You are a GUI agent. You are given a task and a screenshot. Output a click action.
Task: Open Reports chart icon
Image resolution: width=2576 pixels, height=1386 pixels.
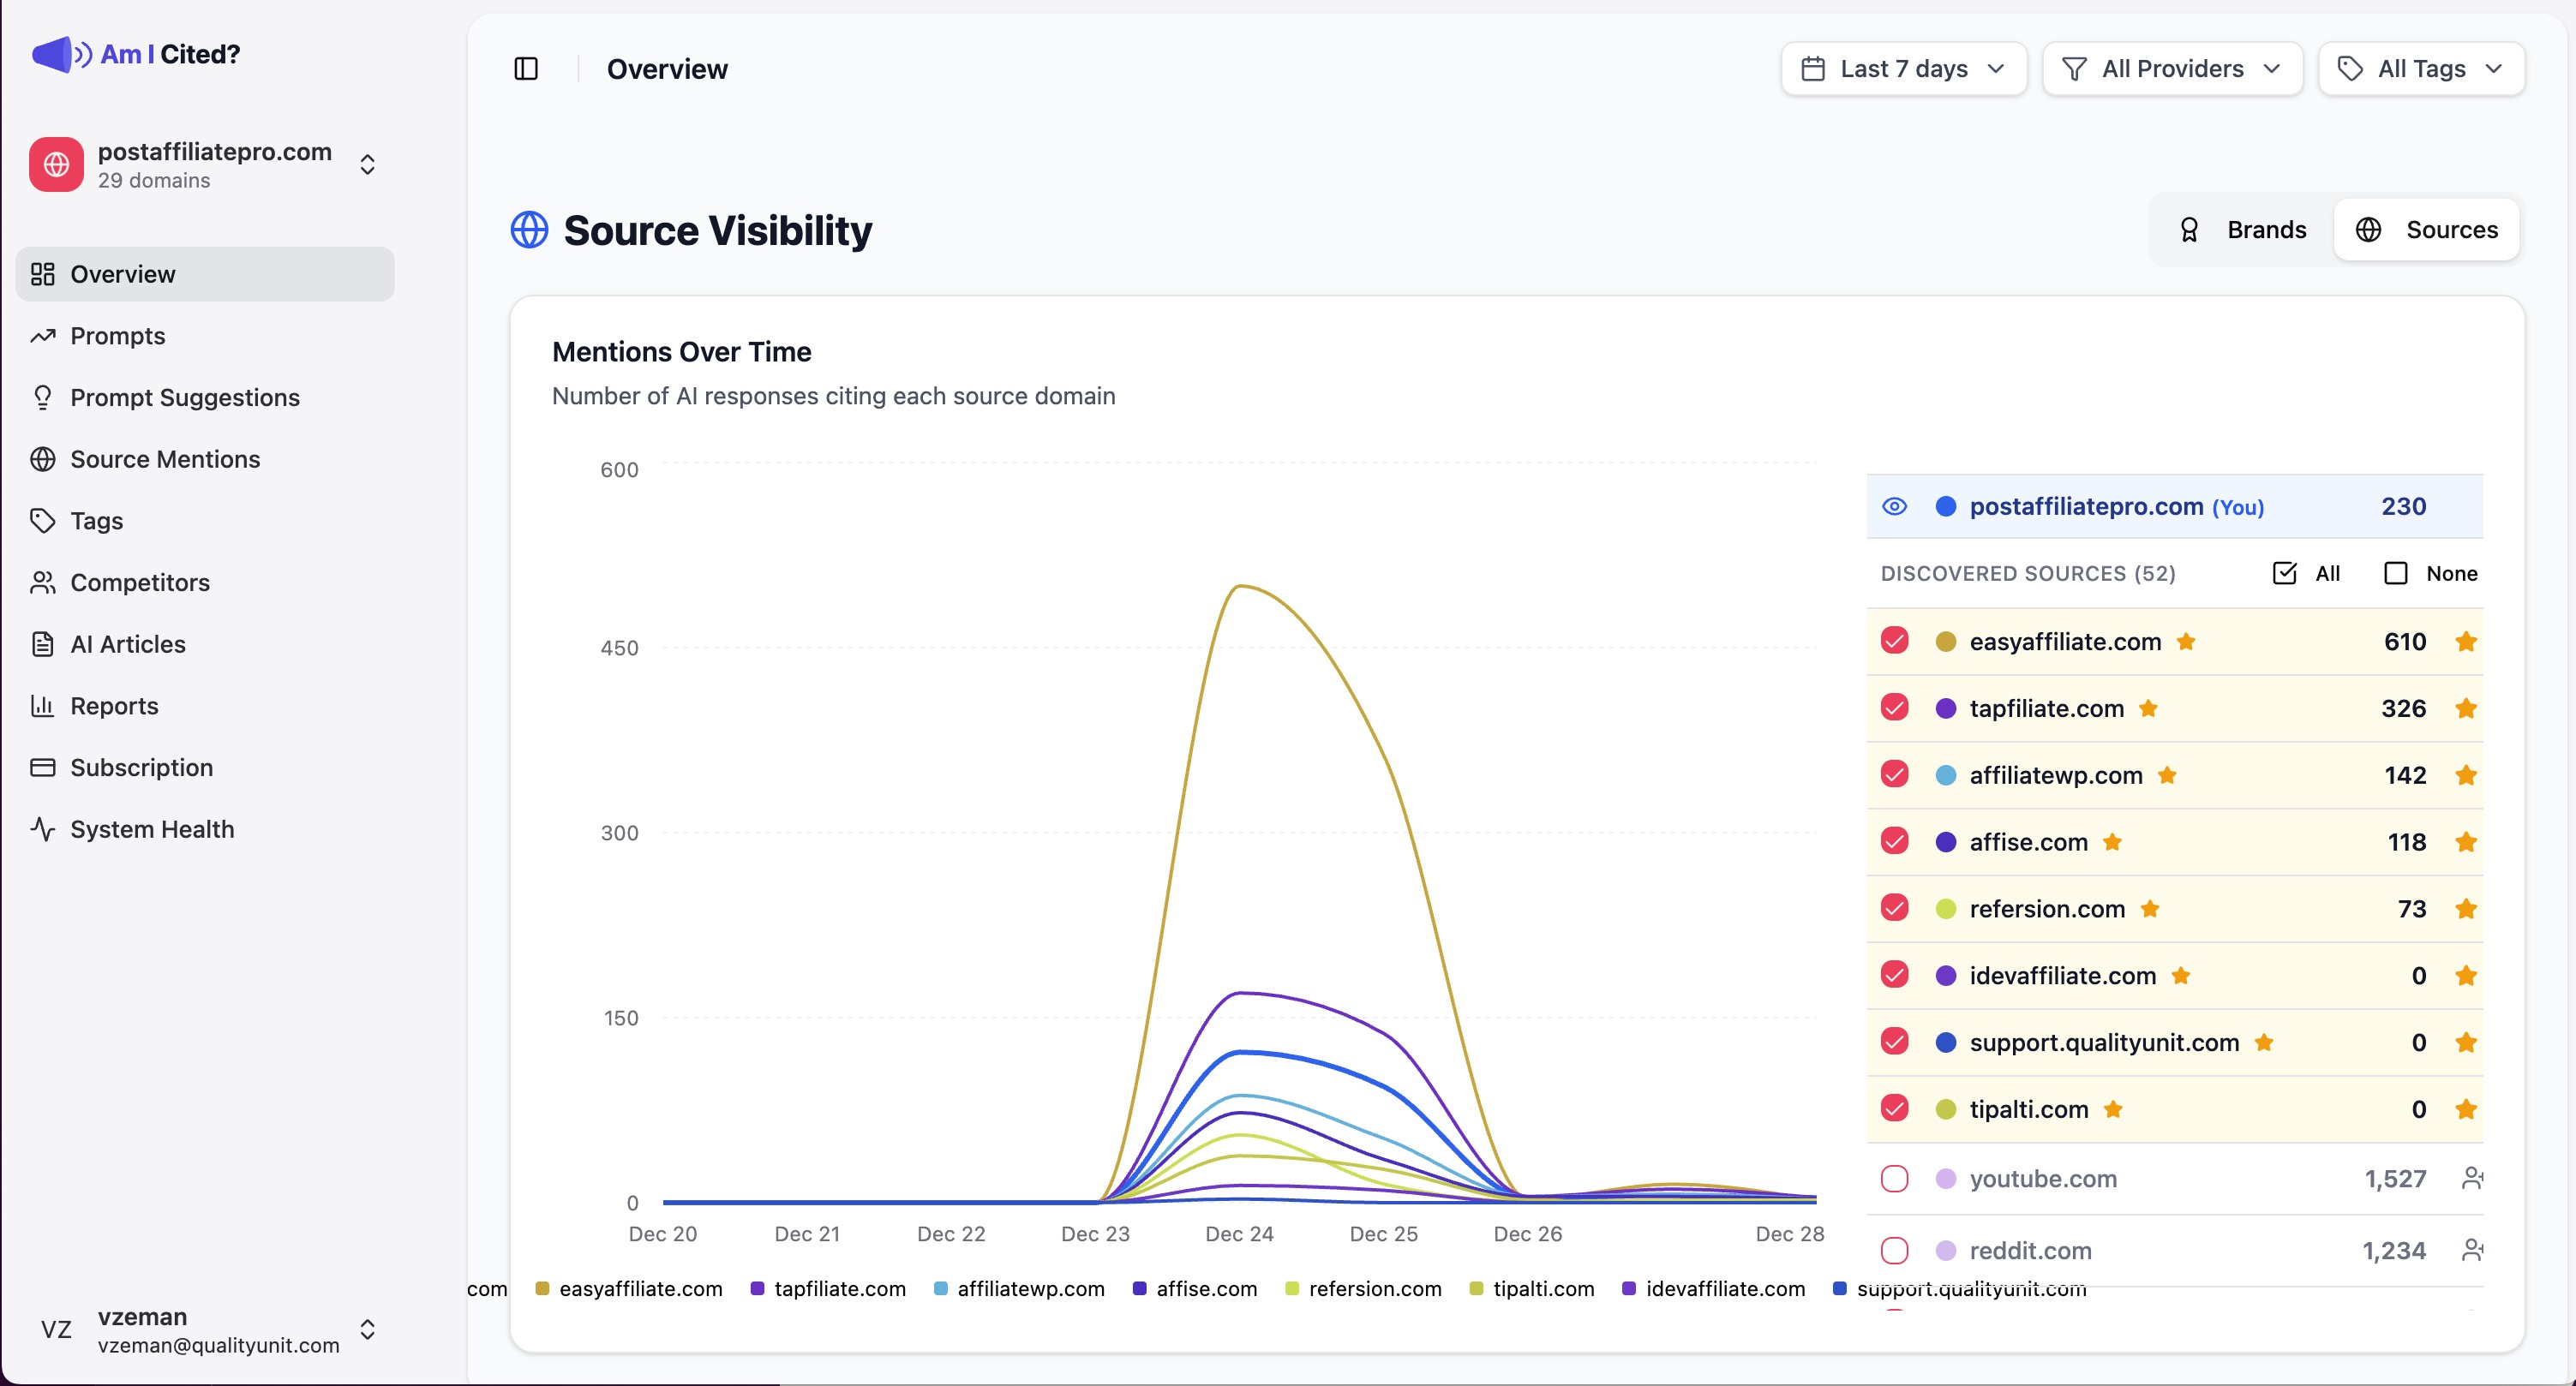tap(44, 706)
